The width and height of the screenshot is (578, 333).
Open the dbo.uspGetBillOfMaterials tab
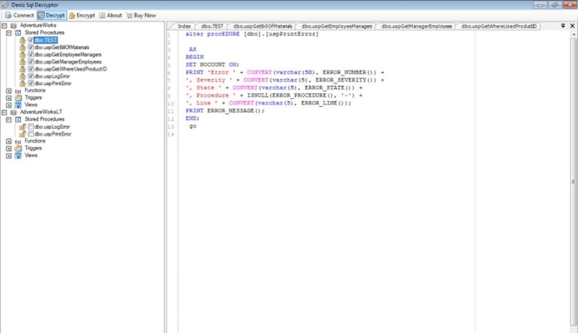tap(262, 26)
